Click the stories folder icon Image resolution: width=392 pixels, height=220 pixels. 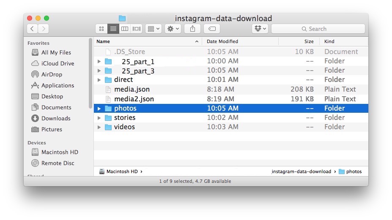108,118
